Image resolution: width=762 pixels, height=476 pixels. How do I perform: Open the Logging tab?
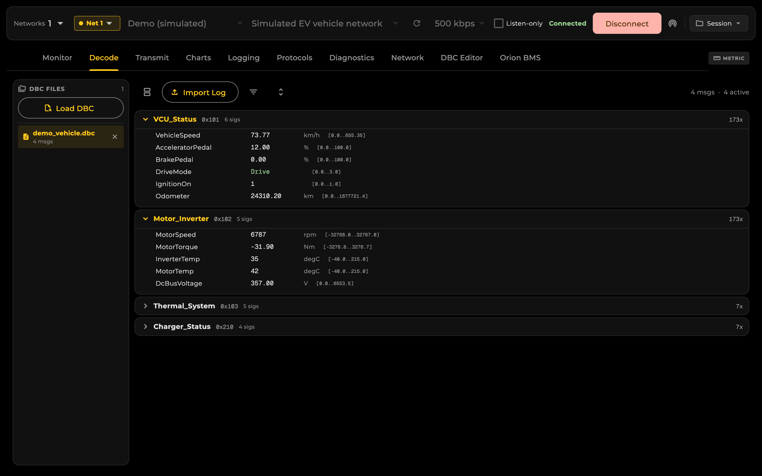(x=244, y=58)
